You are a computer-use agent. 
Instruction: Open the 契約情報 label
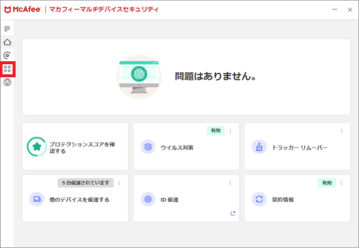pyautogui.click(x=283, y=200)
